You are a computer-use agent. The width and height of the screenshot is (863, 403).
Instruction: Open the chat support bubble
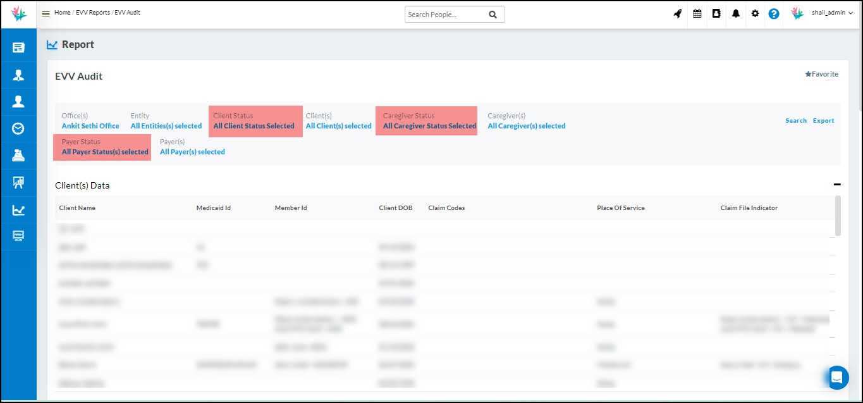coord(837,378)
